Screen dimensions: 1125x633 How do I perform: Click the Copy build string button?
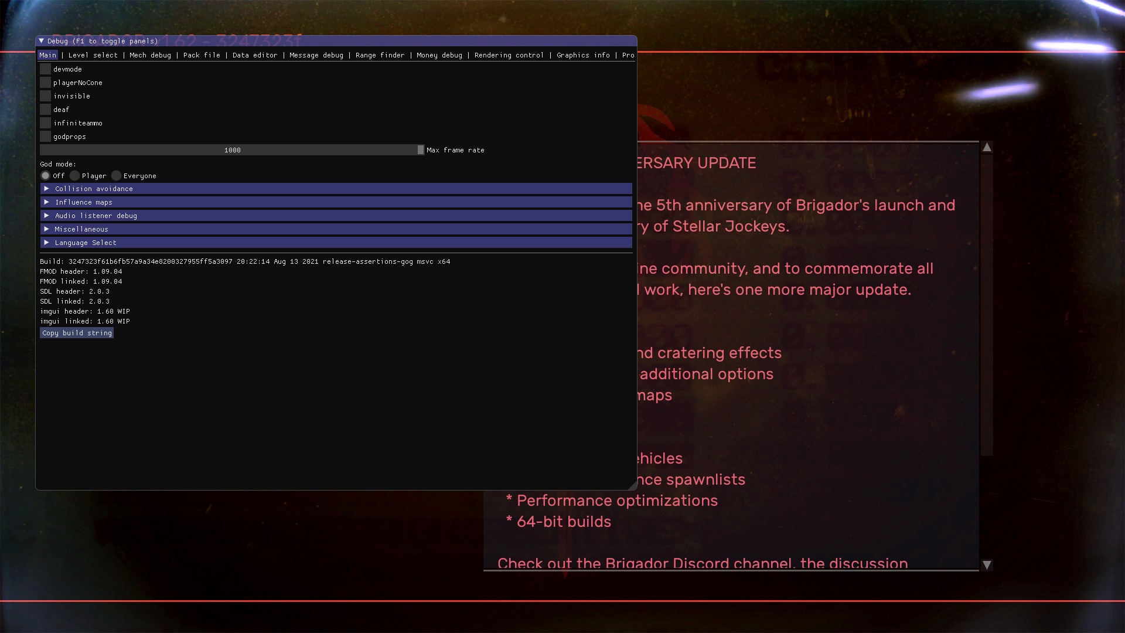[x=77, y=333]
